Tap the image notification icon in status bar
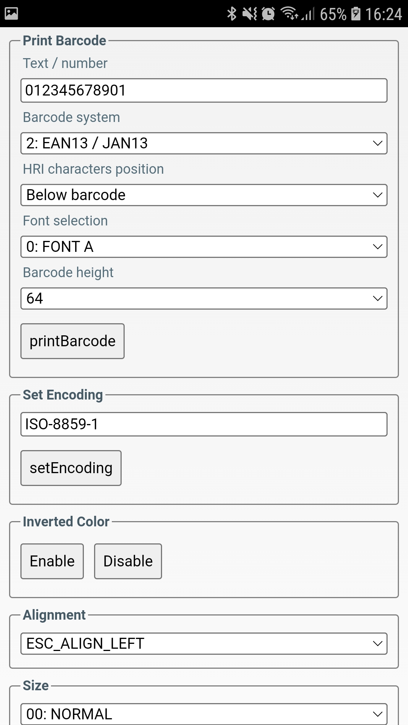This screenshot has width=408, height=725. pyautogui.click(x=11, y=14)
